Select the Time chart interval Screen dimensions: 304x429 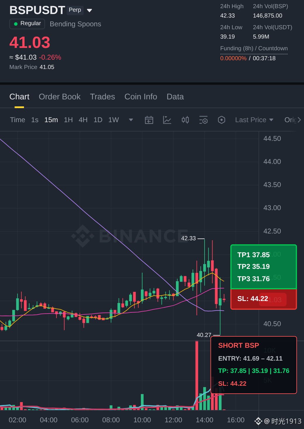point(18,120)
